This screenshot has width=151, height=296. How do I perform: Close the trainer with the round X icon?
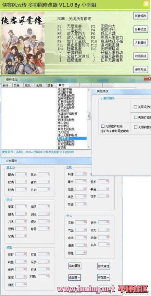point(147,4)
